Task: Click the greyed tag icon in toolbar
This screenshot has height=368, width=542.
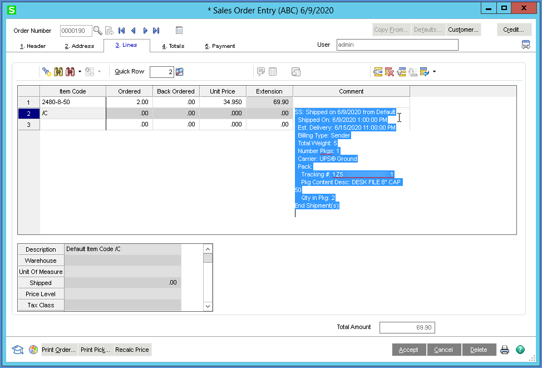Action: 90,72
